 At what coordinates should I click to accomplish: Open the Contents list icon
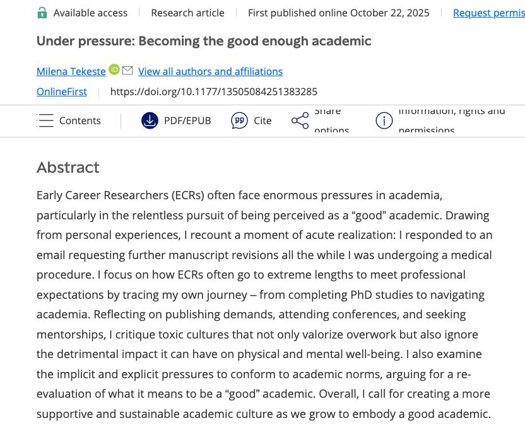point(45,120)
